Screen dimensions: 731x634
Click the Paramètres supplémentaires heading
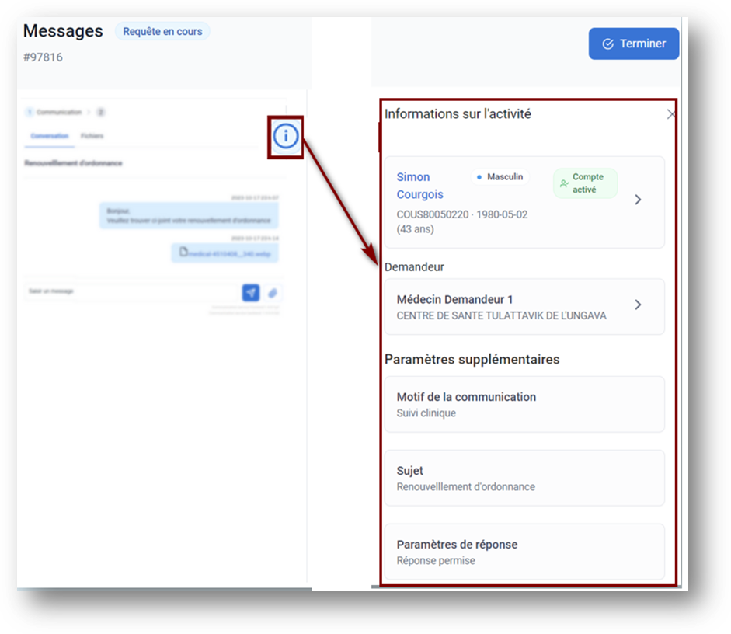pos(472,360)
